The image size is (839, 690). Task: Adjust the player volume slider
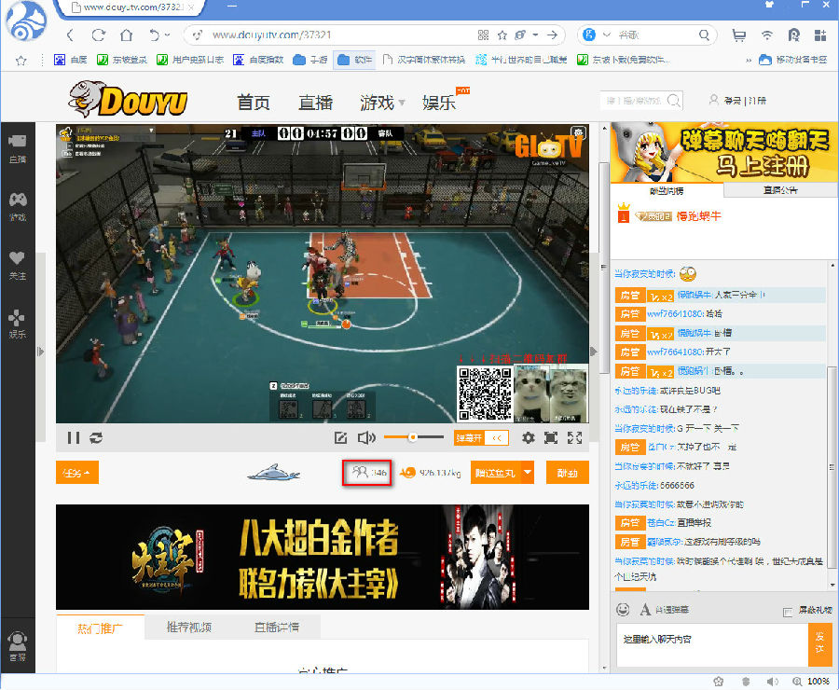click(x=414, y=437)
